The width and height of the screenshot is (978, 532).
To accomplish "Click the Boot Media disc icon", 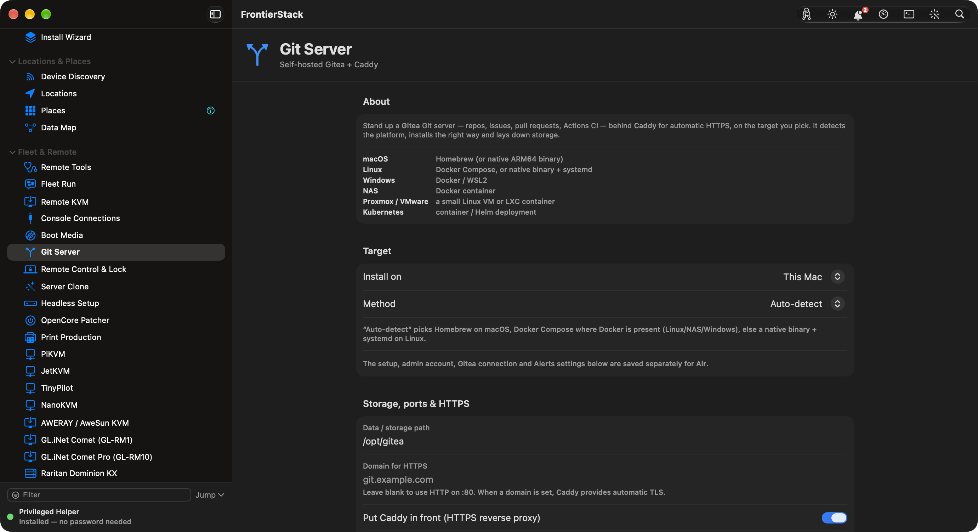I will [30, 236].
